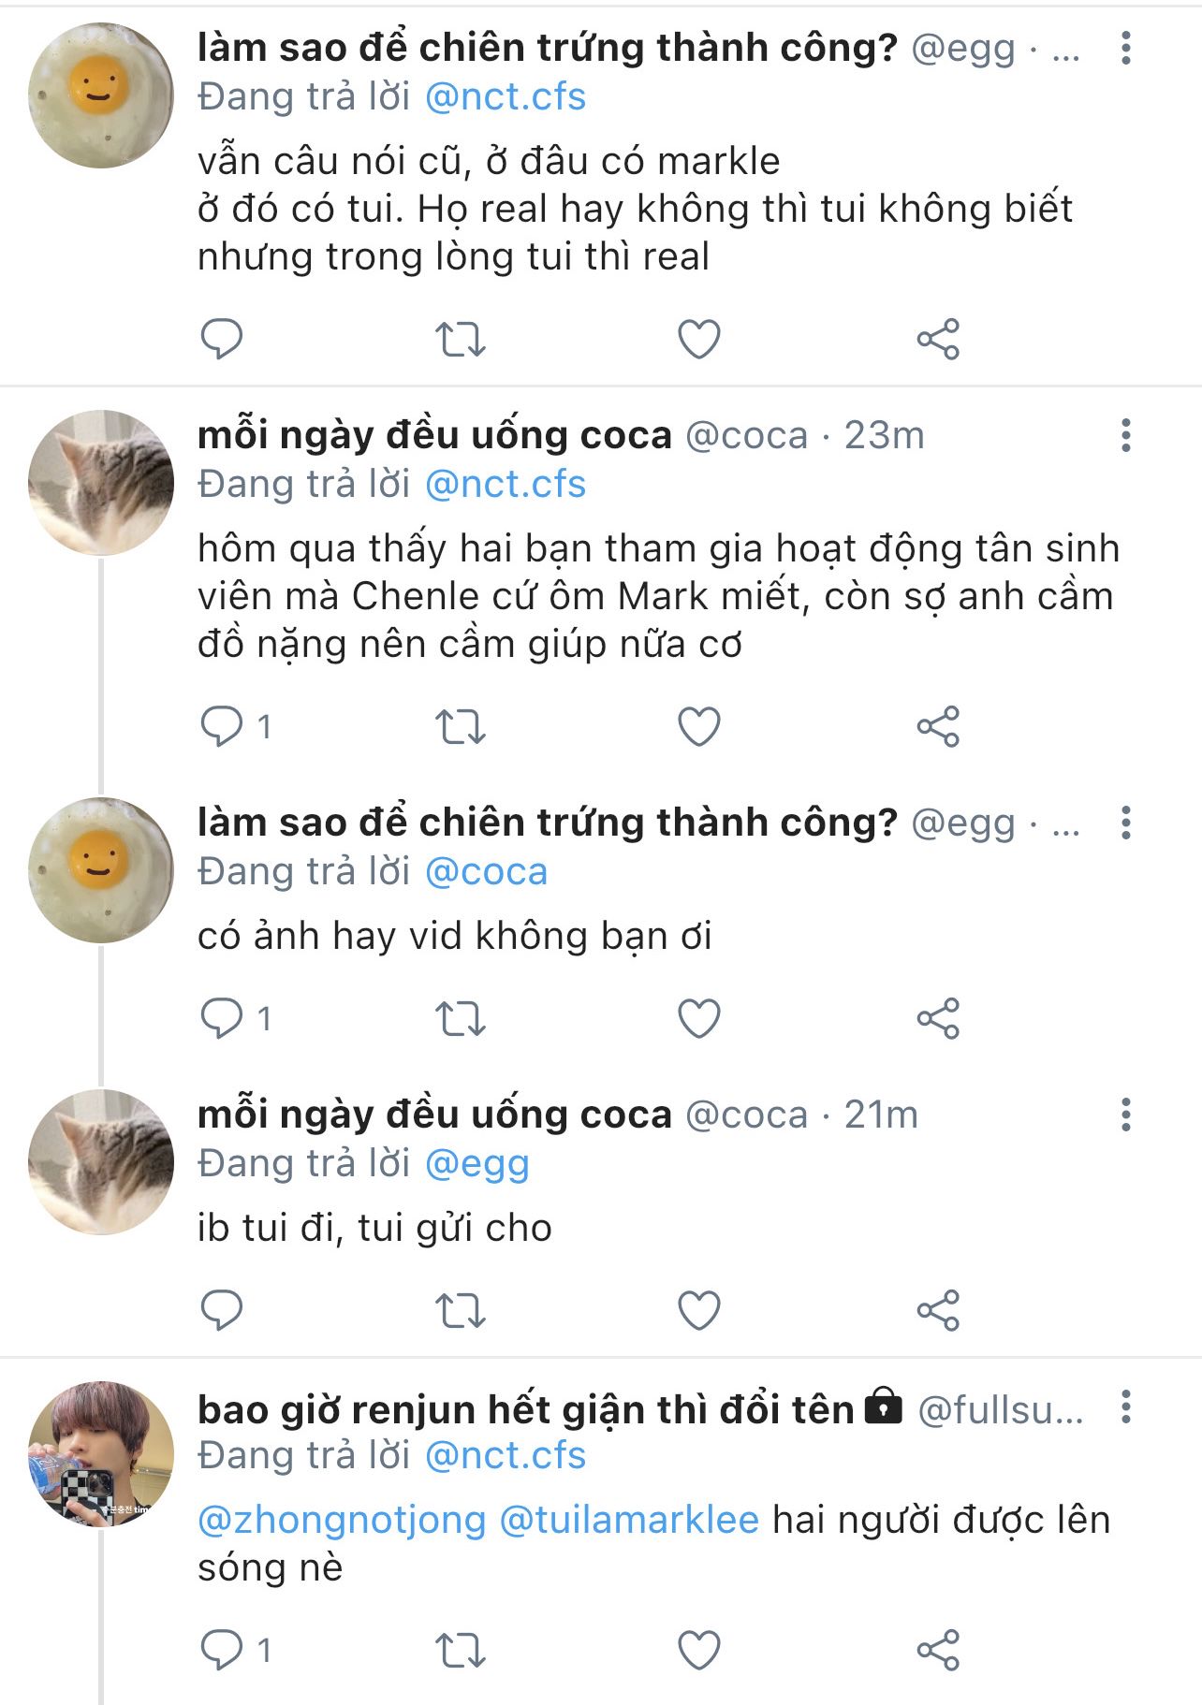Open the @egg handle in coca's 21m reply
The height and width of the screenshot is (1705, 1202).
[477, 1164]
